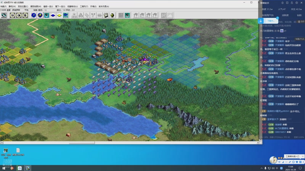Open the Windows Start menu
This screenshot has height=171, width=305.
pos(4,168)
